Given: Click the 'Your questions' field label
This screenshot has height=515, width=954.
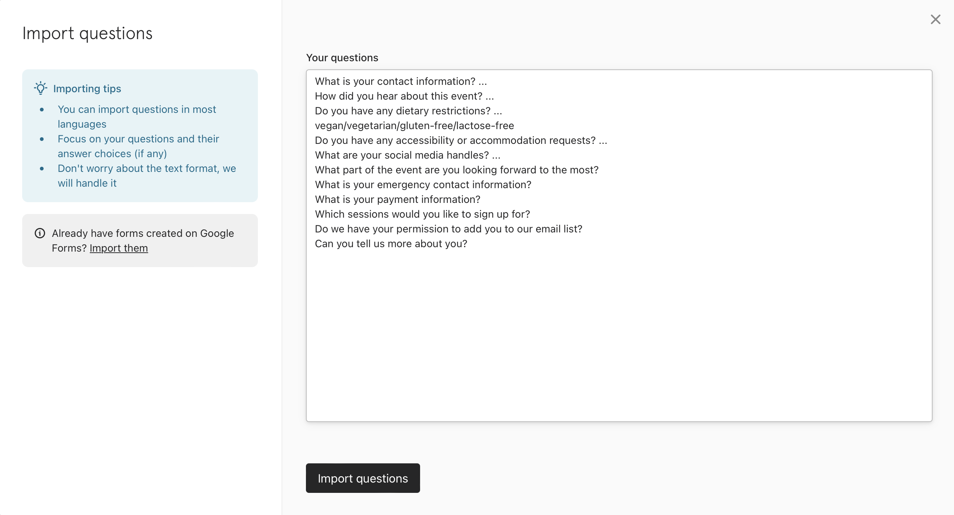Looking at the screenshot, I should [x=342, y=58].
